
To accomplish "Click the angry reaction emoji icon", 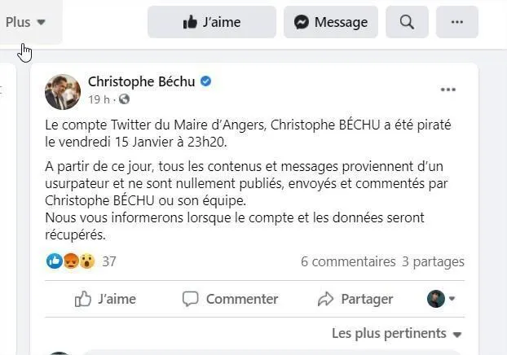I will [71, 261].
